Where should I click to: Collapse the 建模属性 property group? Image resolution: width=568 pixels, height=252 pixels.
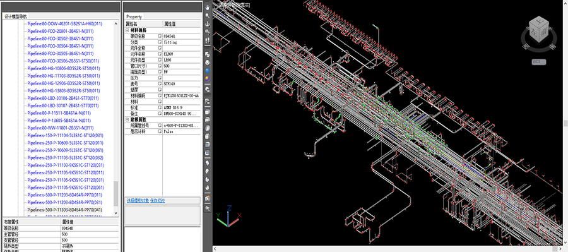[127, 119]
